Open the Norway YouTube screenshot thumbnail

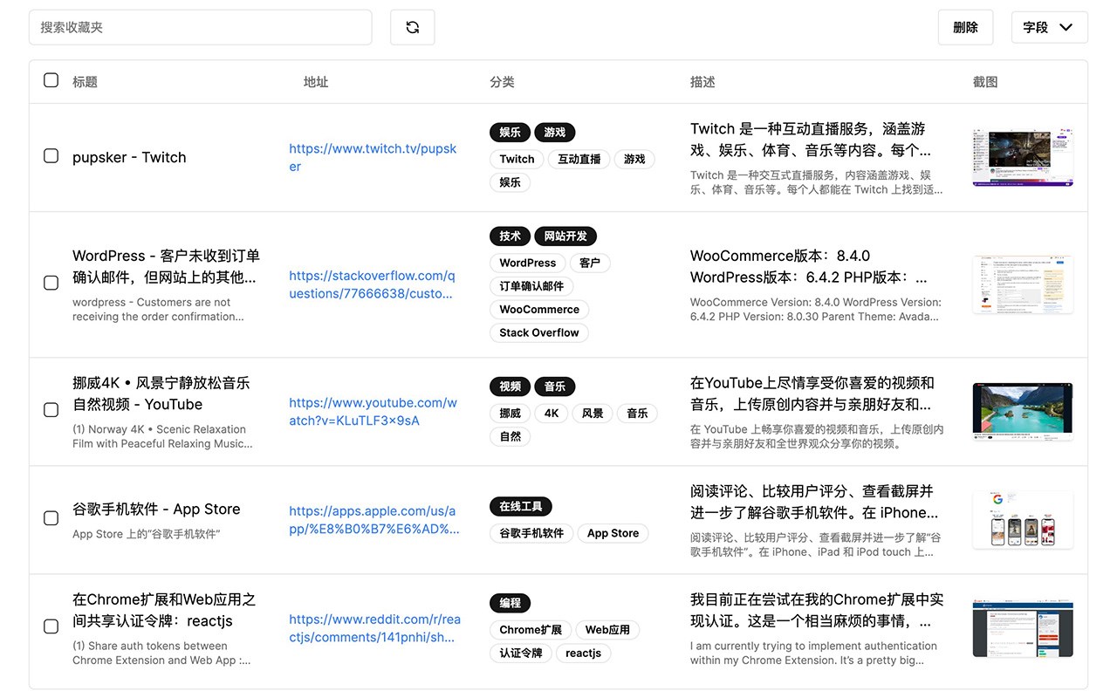1023,410
